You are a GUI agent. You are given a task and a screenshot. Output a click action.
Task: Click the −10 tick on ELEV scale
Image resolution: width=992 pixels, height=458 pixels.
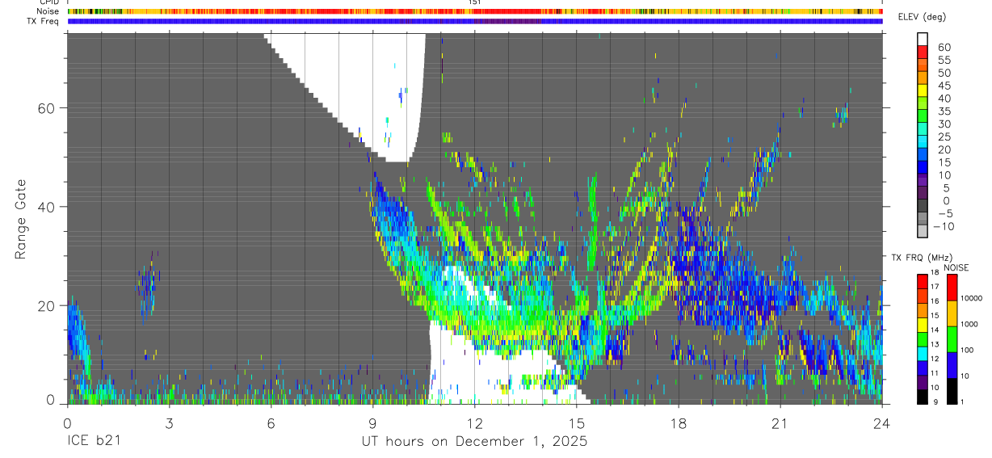[x=943, y=226]
